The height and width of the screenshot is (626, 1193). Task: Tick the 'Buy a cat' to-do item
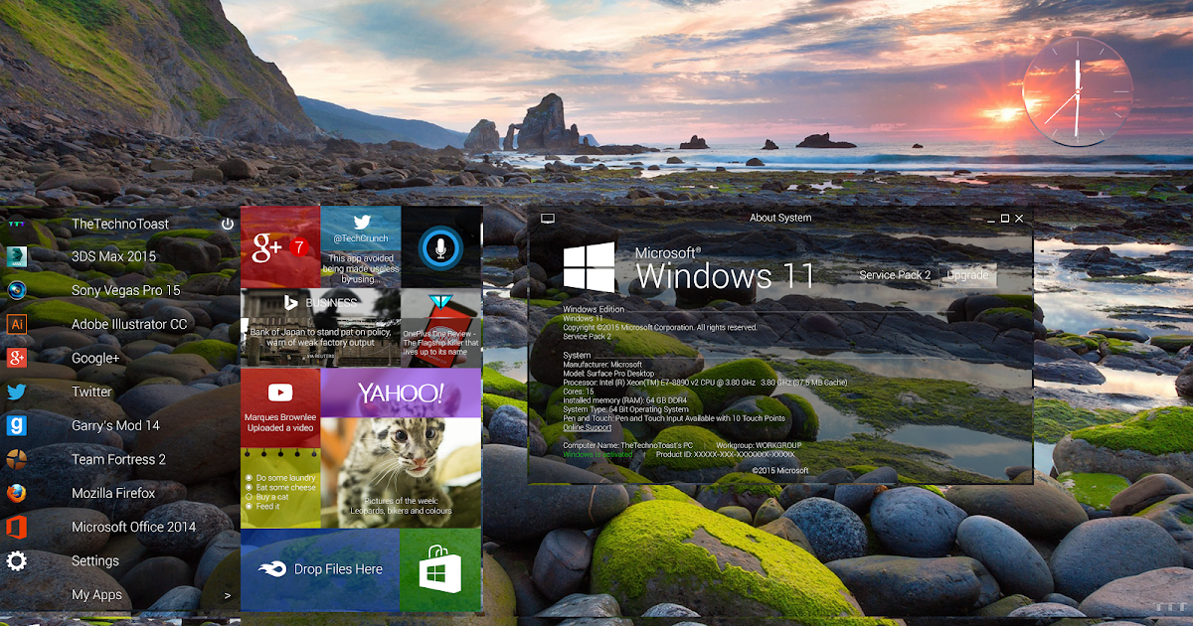tap(249, 497)
